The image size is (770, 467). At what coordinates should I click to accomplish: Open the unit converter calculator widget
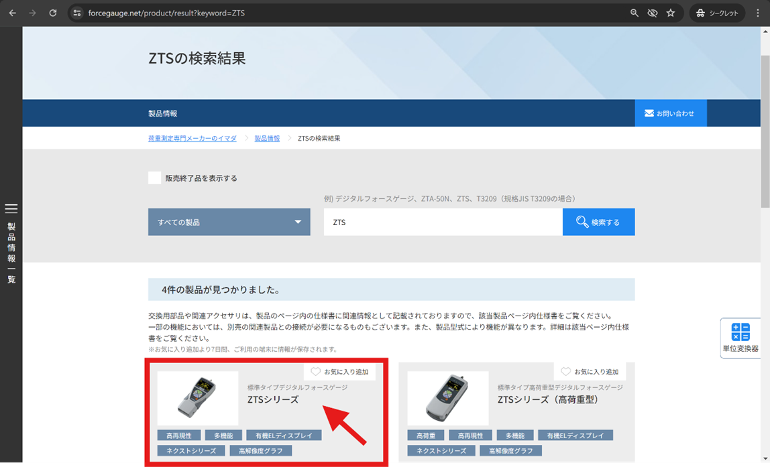740,338
